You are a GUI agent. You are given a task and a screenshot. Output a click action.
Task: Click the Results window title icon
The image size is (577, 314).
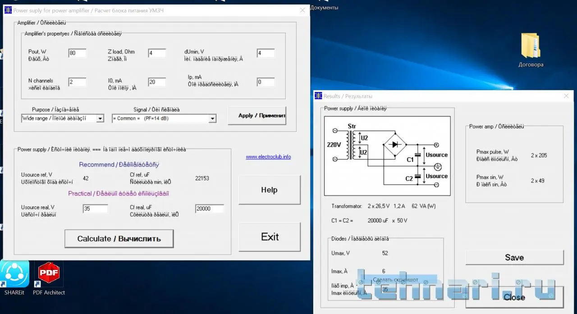(318, 96)
